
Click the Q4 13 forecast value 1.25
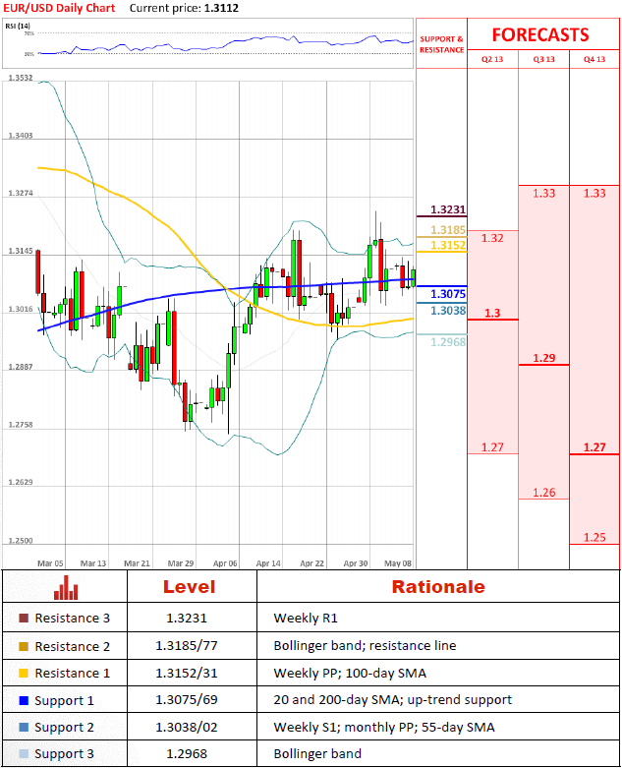click(x=594, y=537)
